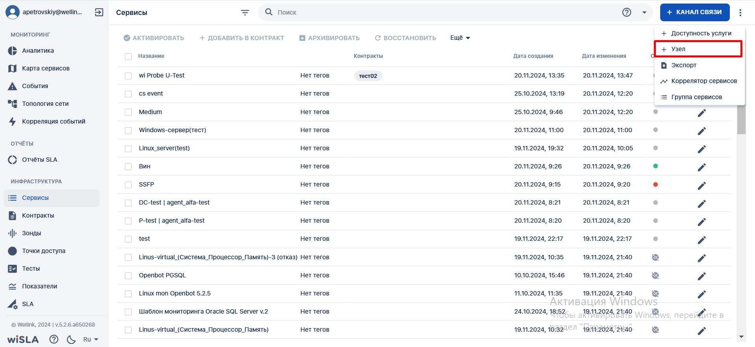The height and width of the screenshot is (347, 755).
Task: Click the Контракты document icon
Action: (13, 216)
